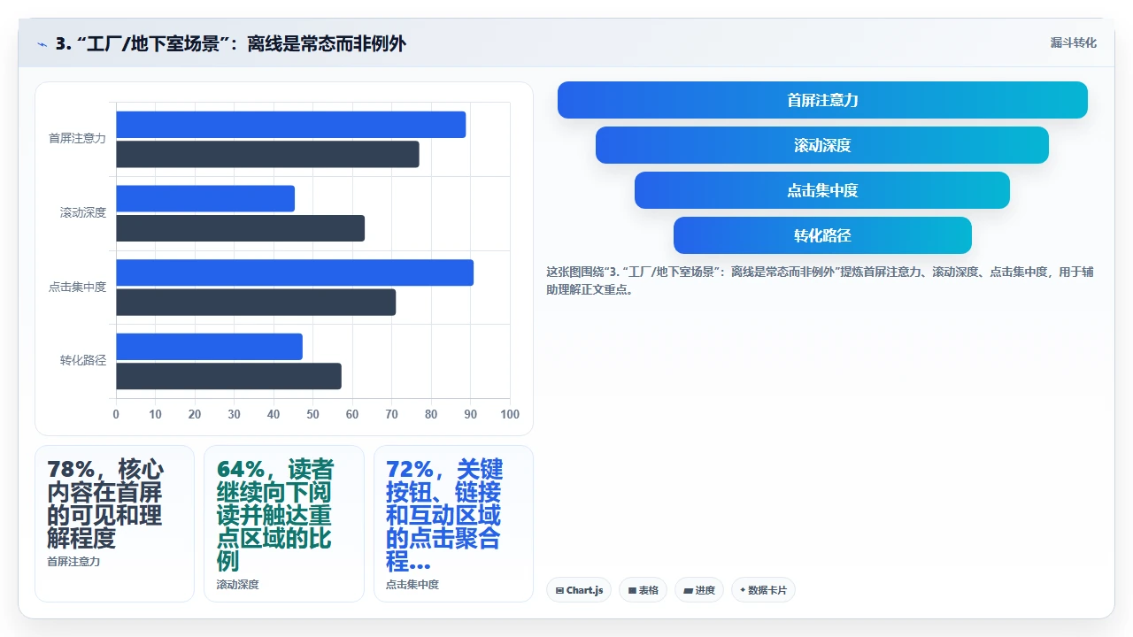Click the dark bar for 首屏注意力
Image resolution: width=1133 pixels, height=637 pixels.
[x=267, y=154]
